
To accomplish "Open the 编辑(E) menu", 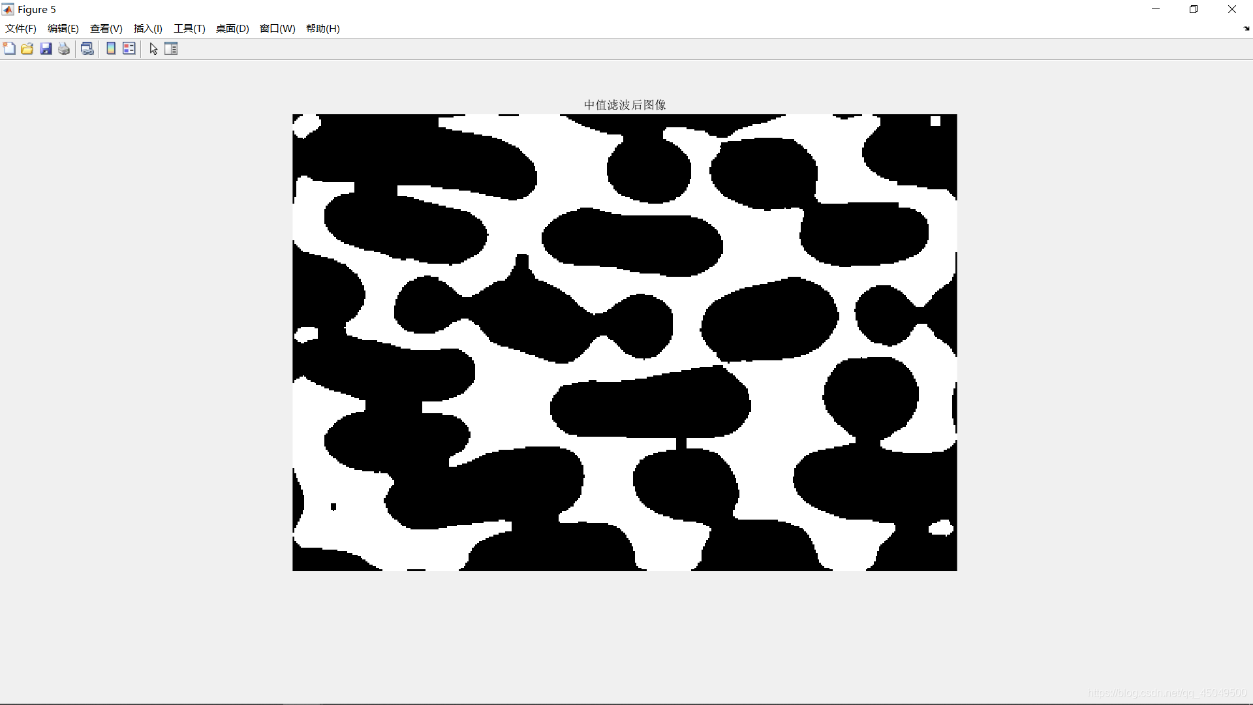I will (63, 29).
